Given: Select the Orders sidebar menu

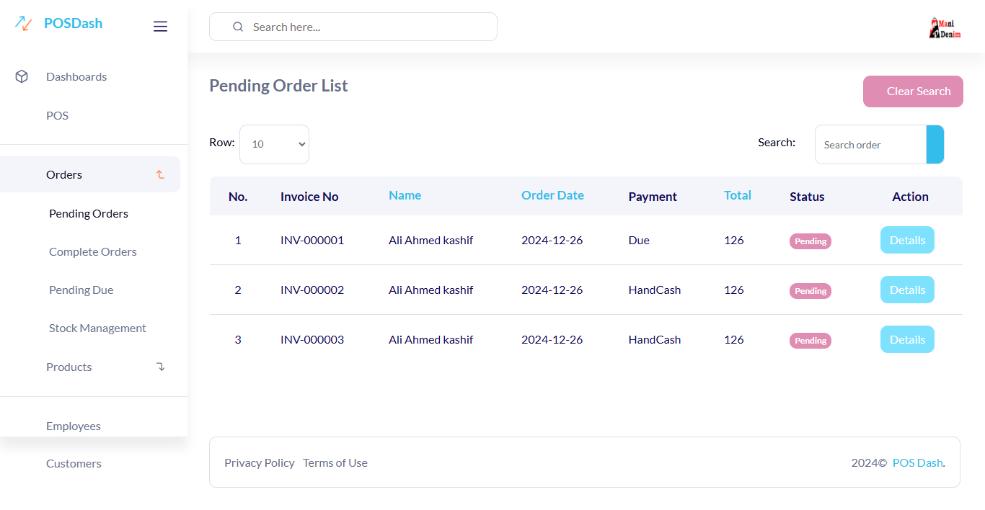Looking at the screenshot, I should click(x=90, y=174).
